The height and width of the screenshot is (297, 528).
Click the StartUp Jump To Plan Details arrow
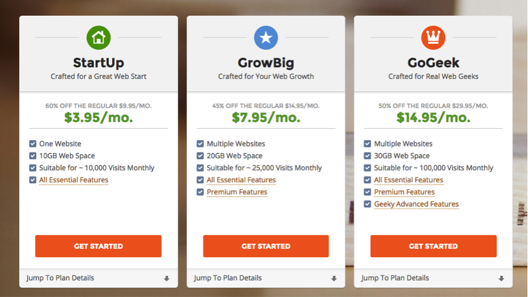167,279
